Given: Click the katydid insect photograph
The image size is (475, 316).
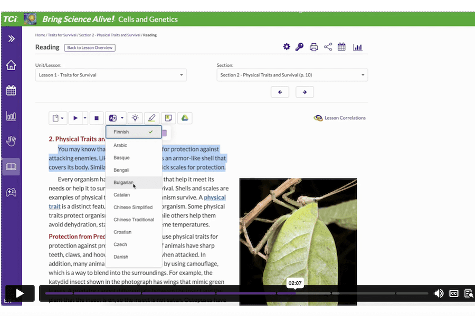Looking at the screenshot, I should click(x=298, y=241).
